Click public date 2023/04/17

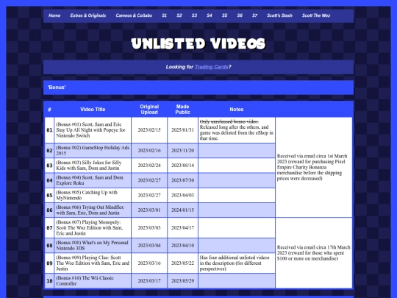point(182,227)
